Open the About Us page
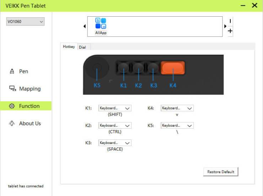The height and width of the screenshot is (196, 263). pos(30,123)
